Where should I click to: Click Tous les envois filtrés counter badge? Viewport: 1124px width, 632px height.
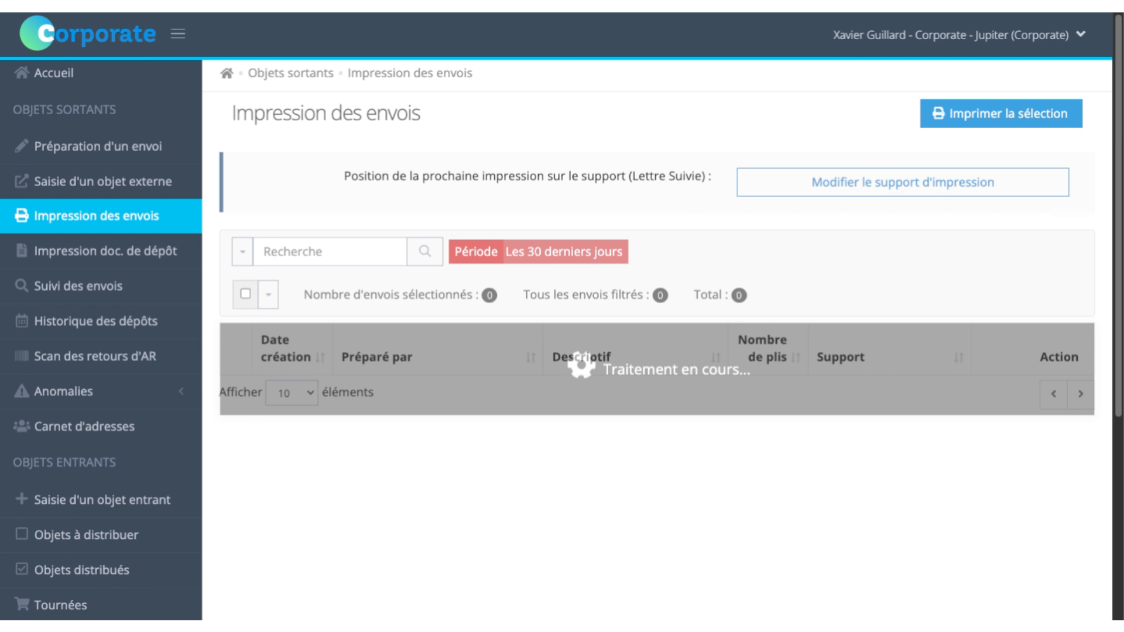(660, 296)
